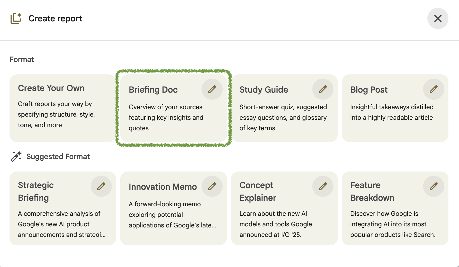Customize the Feature Breakdown report
Screen dimensions: 459x267
433,186
